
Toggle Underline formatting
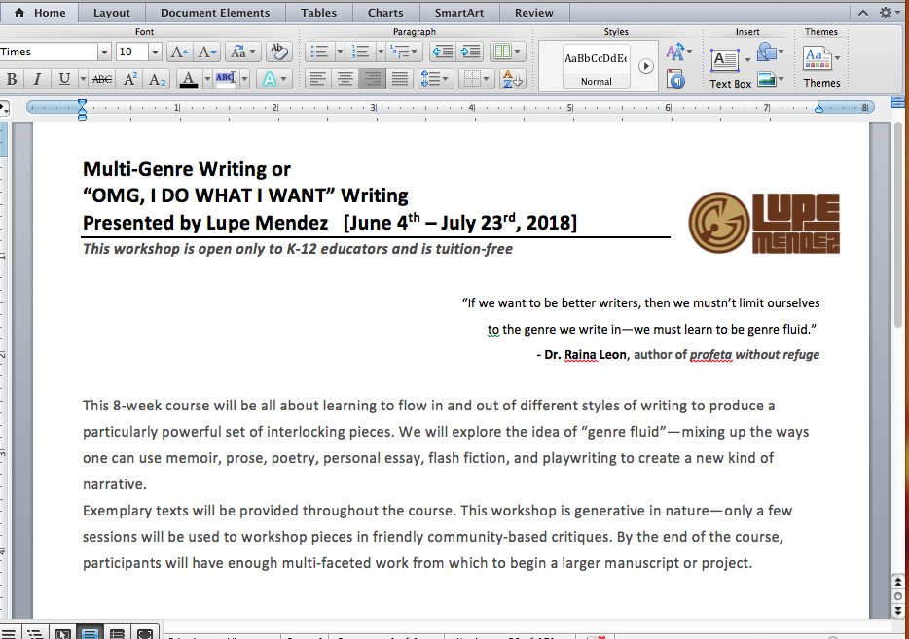point(64,79)
